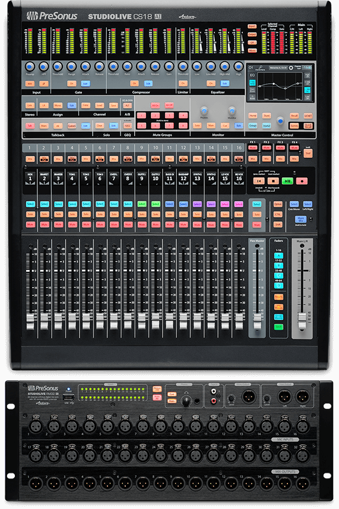Toggle the polarity invert button next to 48V
The width and height of the screenshot is (339, 509).
point(44,84)
